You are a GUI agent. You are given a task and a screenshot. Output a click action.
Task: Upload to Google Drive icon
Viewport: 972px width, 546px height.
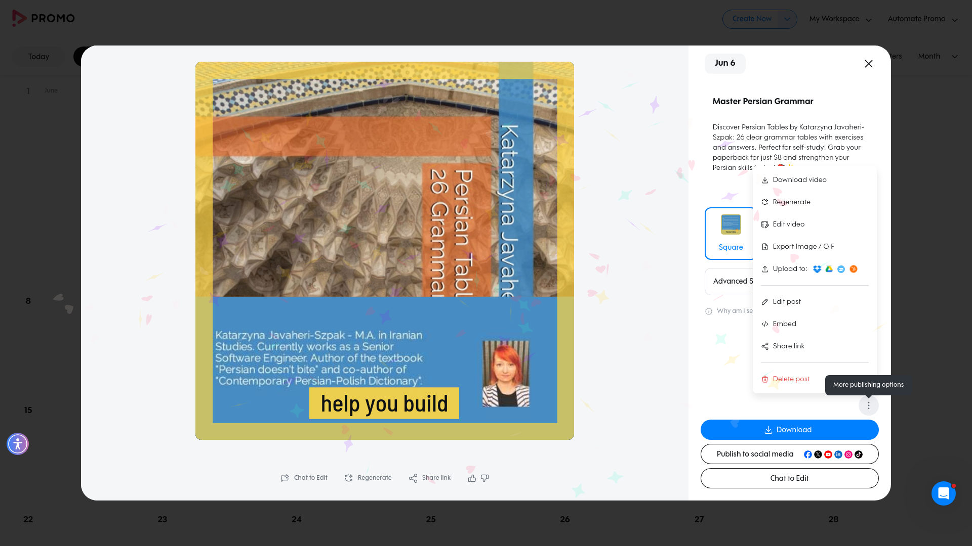[x=829, y=269]
